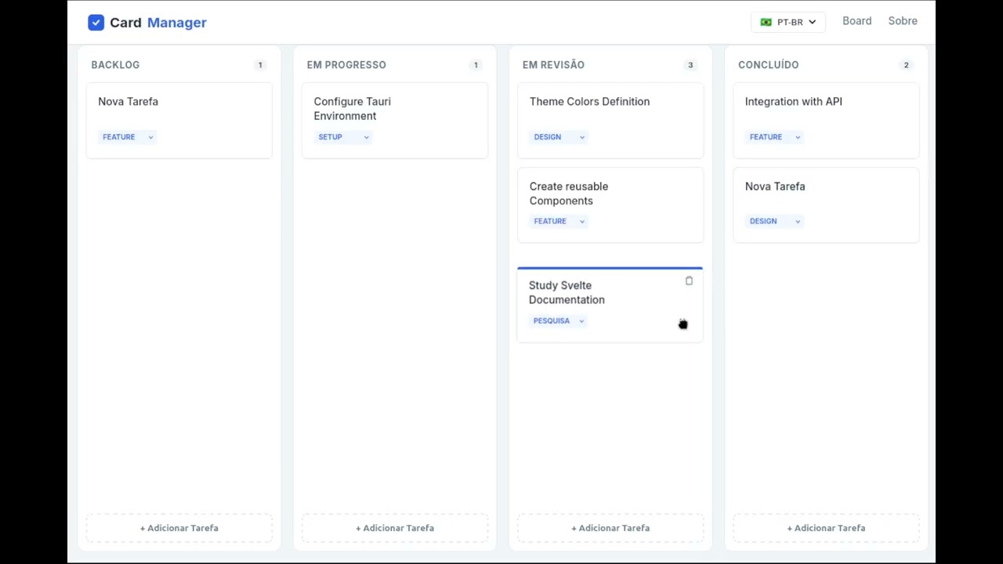Click the Card Manager title text
This screenshot has height=564, width=1003.
(x=158, y=23)
